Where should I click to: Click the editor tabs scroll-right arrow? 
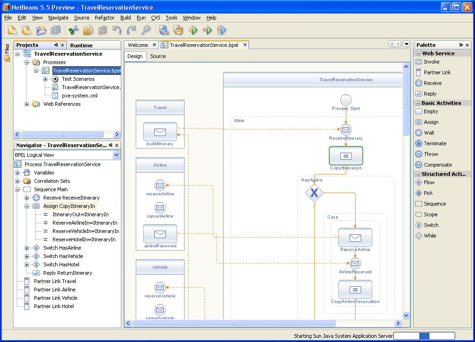click(x=398, y=44)
